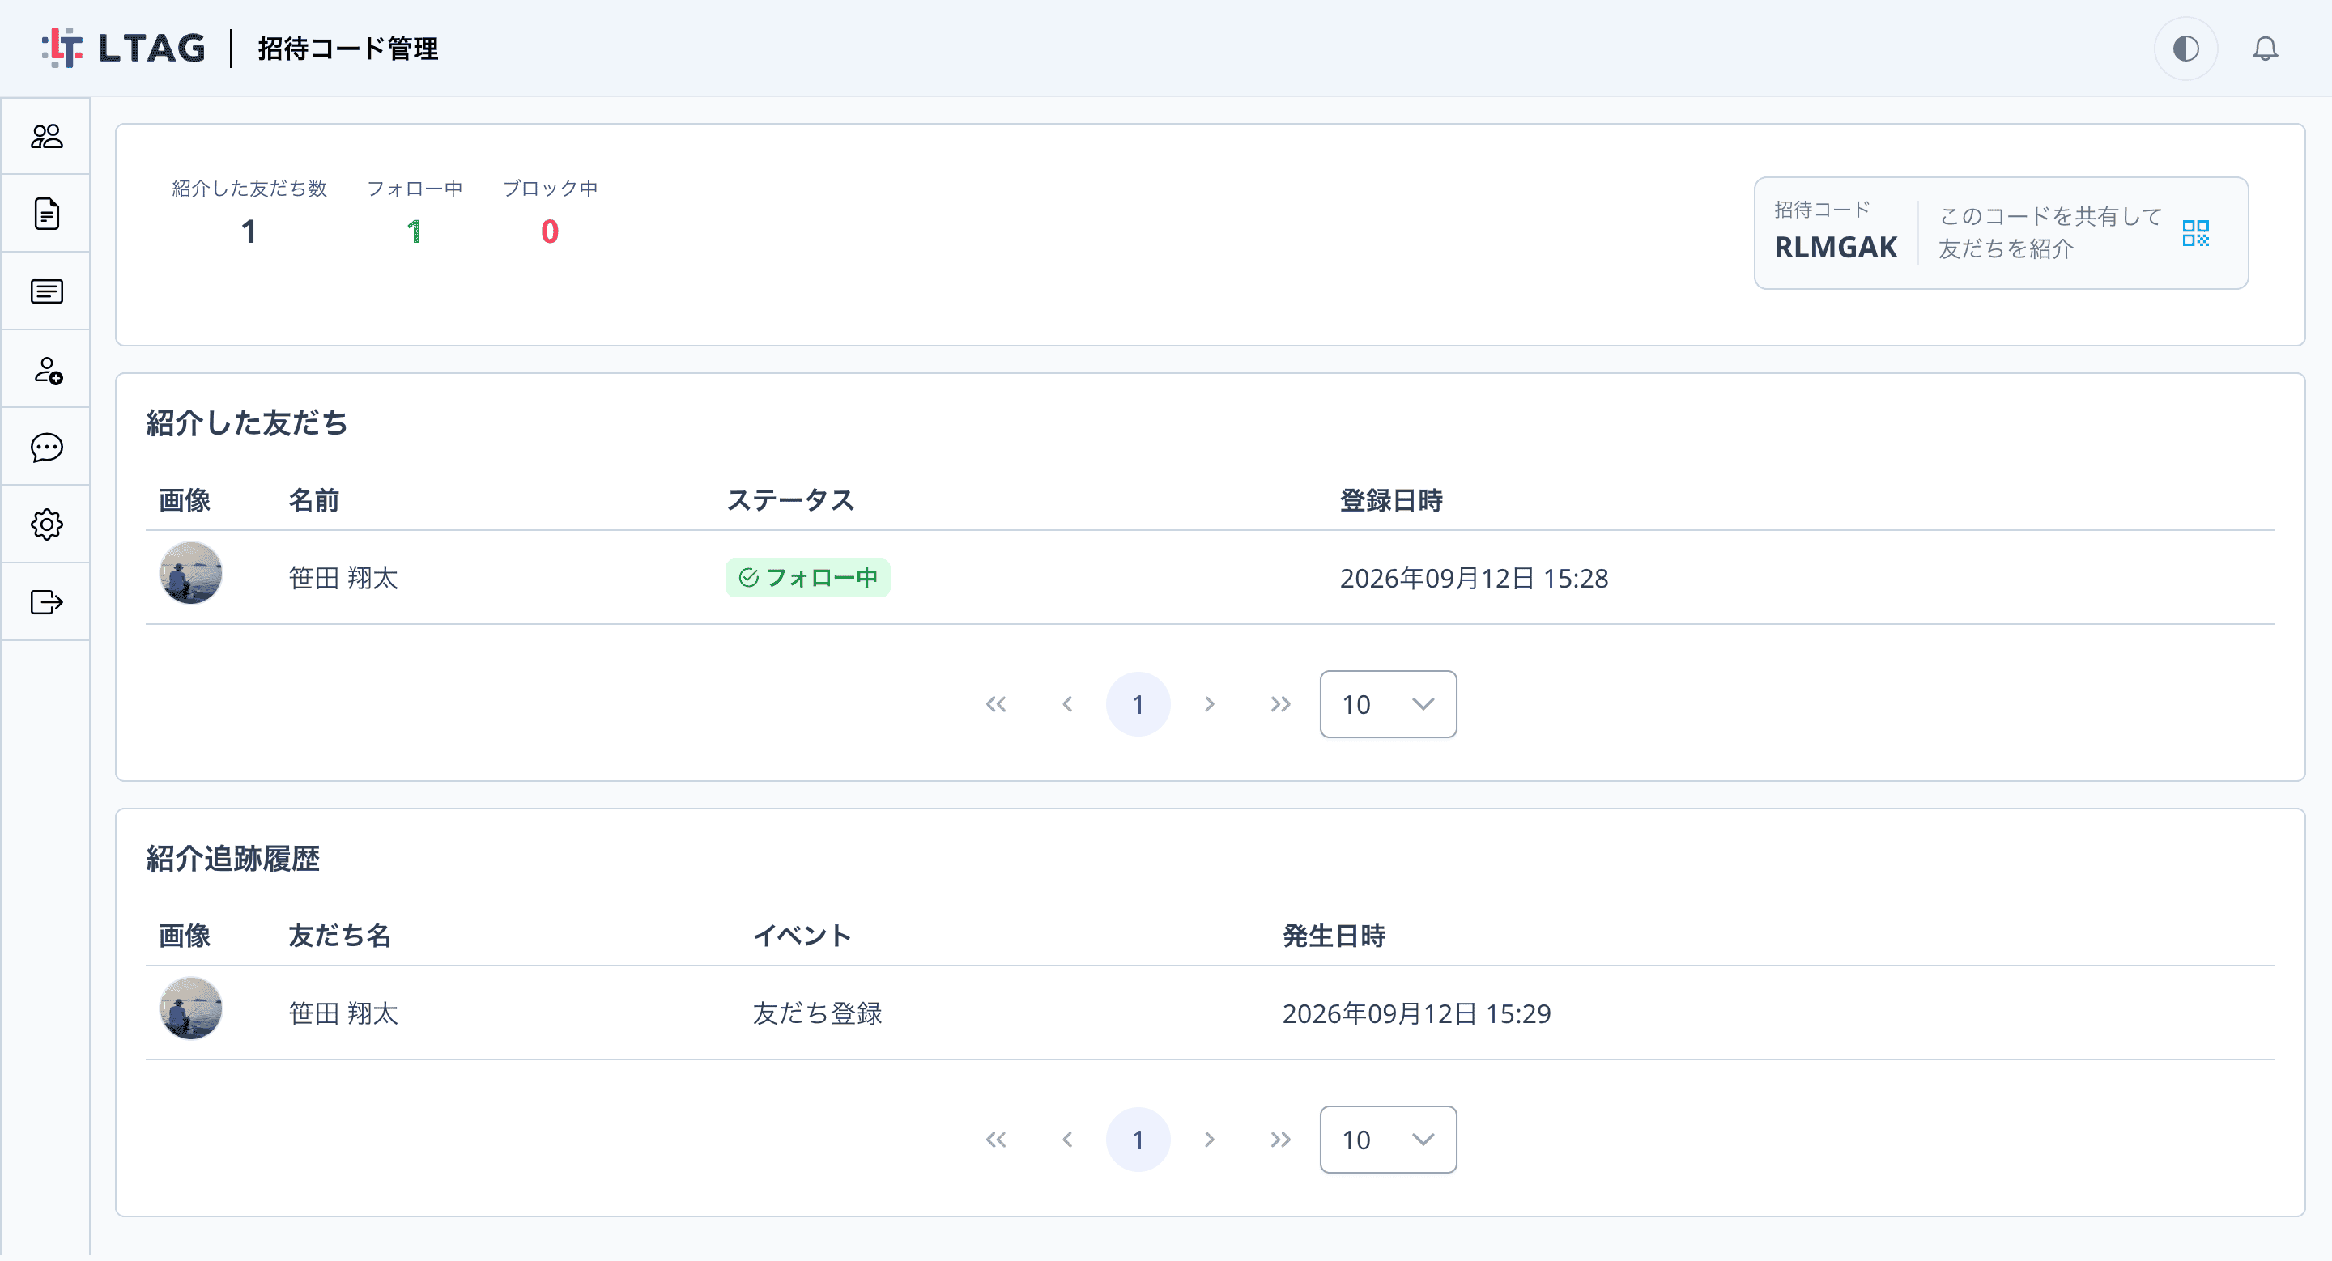Click the フォロー中 status badge
The width and height of the screenshot is (2332, 1261).
[807, 577]
